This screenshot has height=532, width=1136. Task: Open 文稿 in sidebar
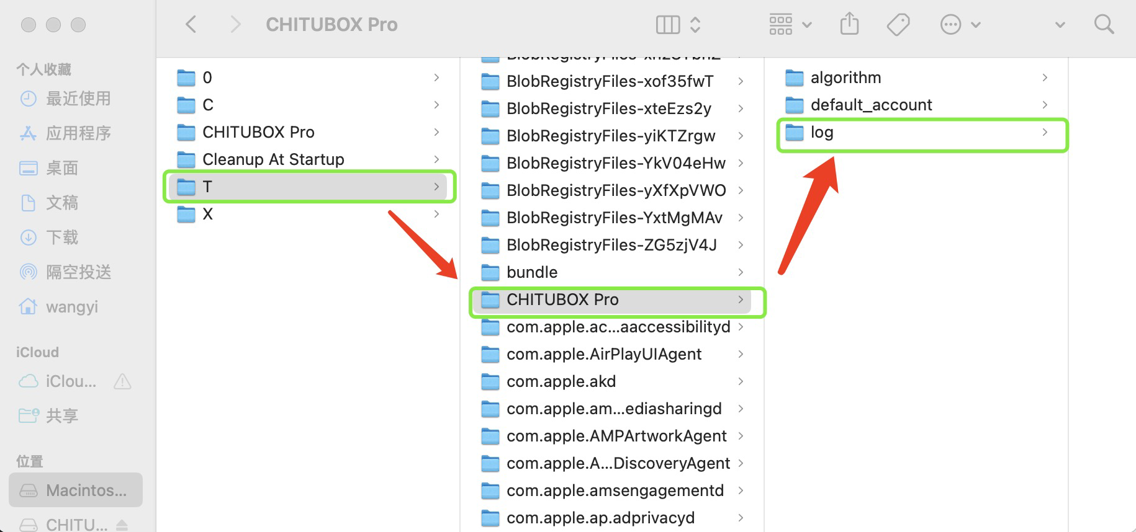click(76, 203)
